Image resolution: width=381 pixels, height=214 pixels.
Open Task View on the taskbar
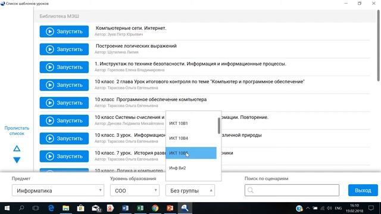click(36, 208)
